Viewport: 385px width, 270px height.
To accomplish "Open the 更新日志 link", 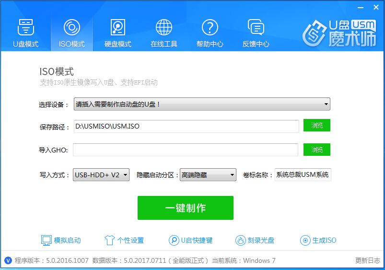I will point(368,260).
